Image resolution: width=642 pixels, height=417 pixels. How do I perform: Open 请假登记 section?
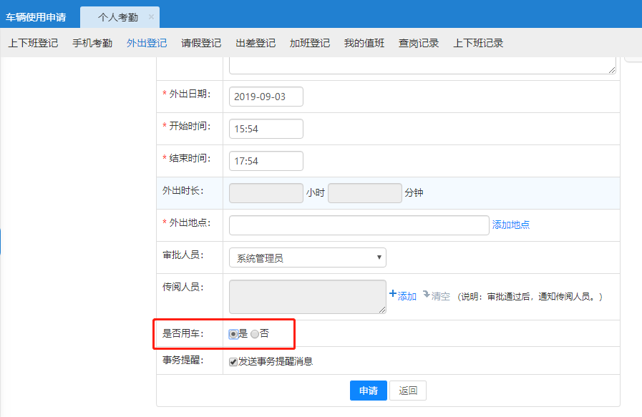201,43
